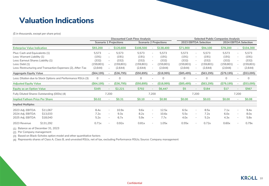Click the Class A, Class B shares footnote
Screen dimensions: 269x186
click(98, 139)
